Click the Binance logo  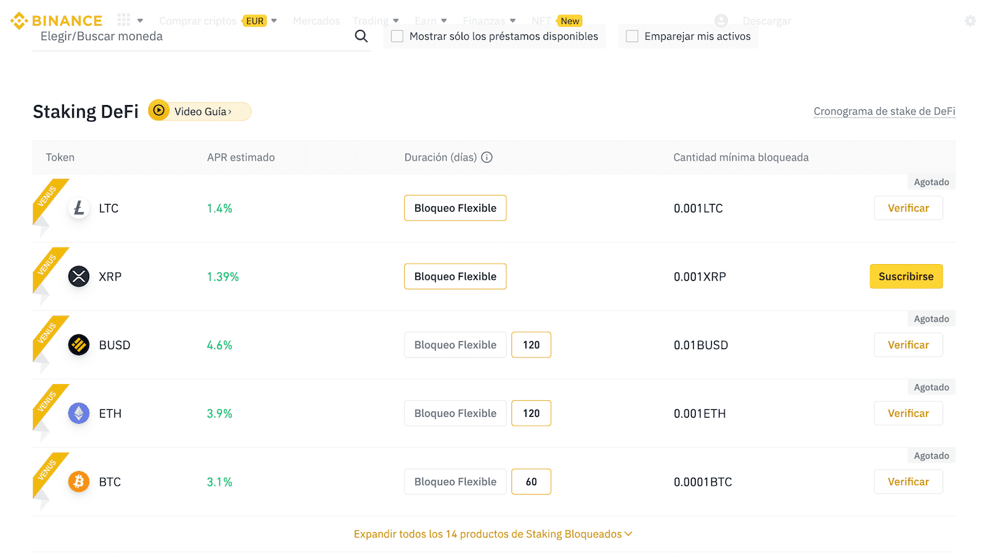[56, 20]
